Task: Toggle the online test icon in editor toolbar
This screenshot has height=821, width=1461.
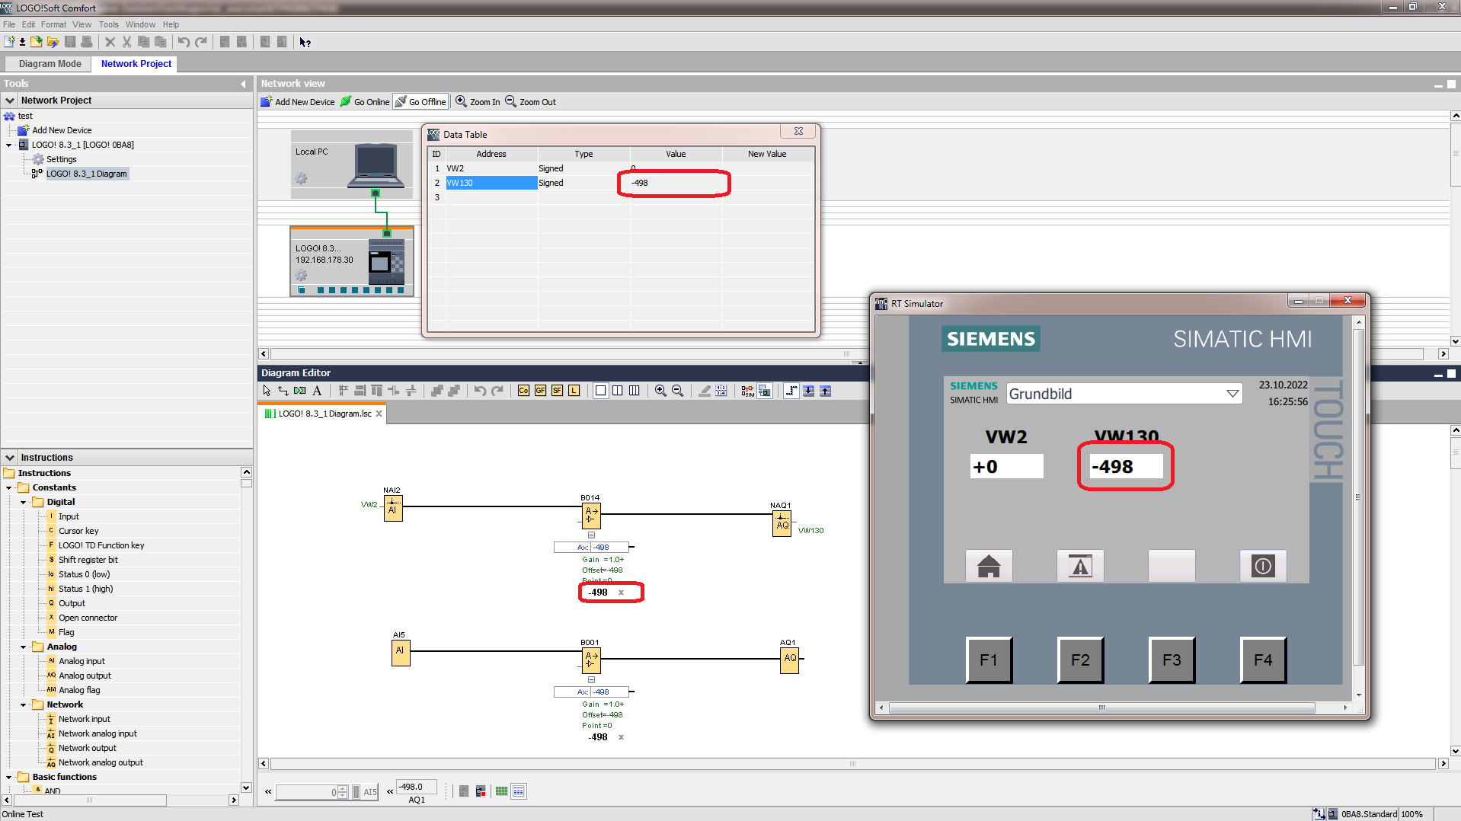Action: [x=764, y=391]
